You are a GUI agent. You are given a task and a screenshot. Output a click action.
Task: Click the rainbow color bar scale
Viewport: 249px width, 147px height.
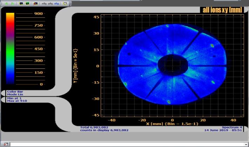[x=10, y=48]
